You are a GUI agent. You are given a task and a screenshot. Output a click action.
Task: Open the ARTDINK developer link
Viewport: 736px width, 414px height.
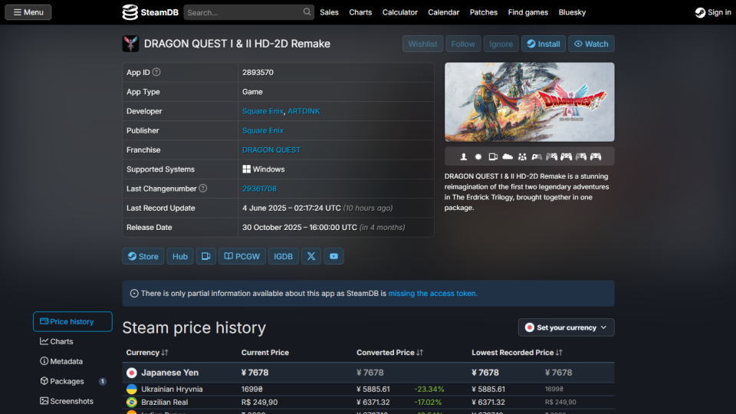pyautogui.click(x=304, y=111)
